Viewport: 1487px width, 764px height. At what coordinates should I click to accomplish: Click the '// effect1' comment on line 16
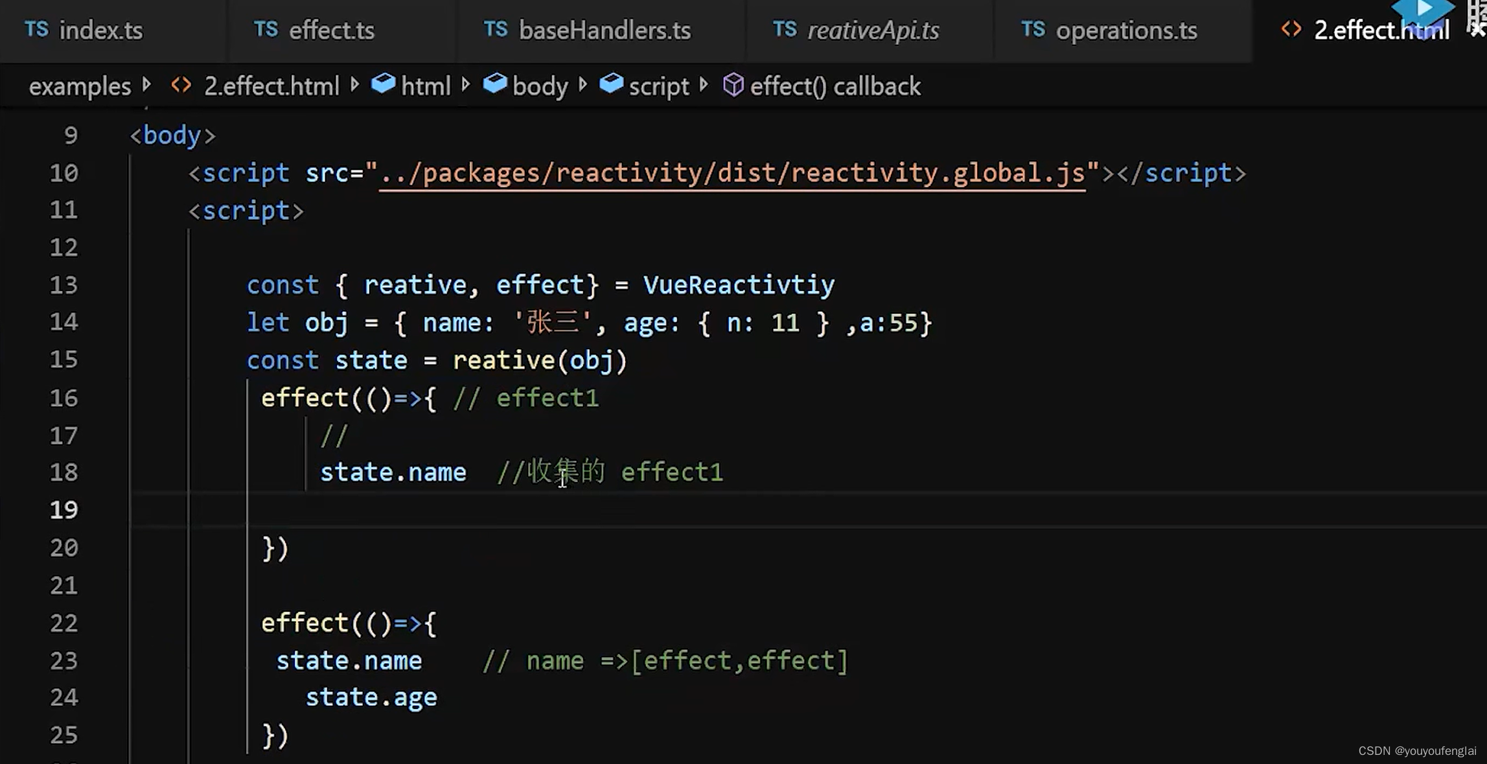click(x=525, y=398)
